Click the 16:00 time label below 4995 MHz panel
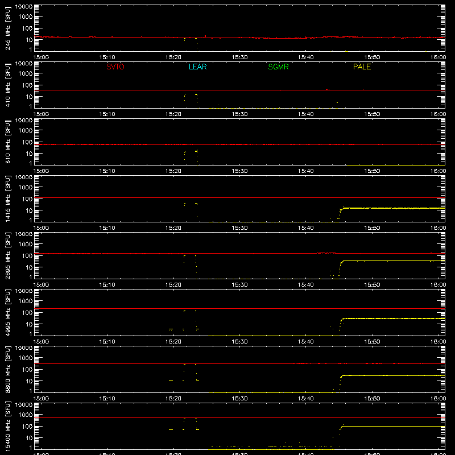The width and height of the screenshot is (455, 455). (x=438, y=342)
